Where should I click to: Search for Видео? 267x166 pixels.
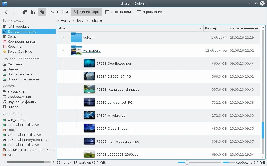click(x=29, y=107)
